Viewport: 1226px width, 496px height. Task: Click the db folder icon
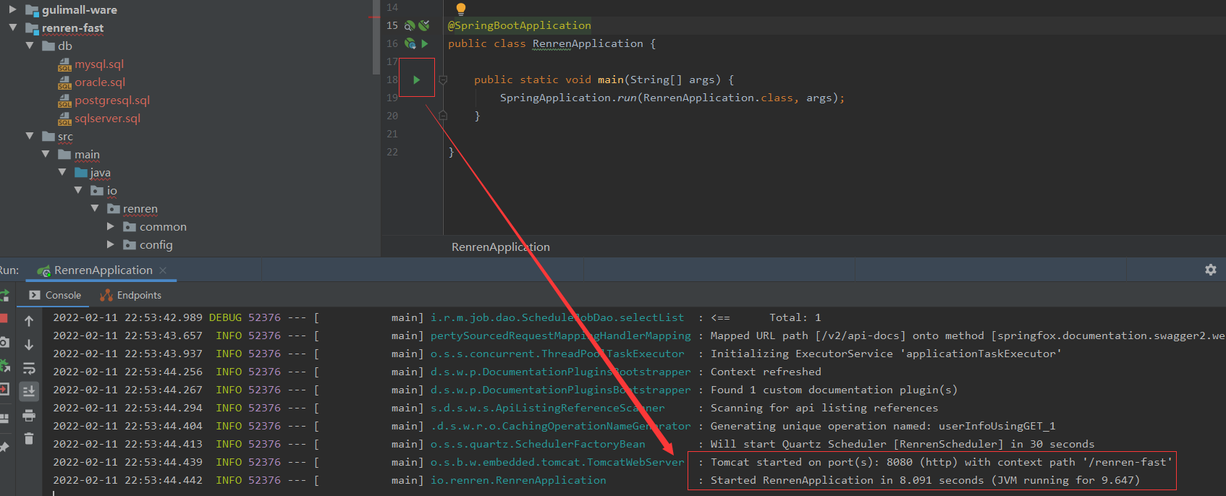tap(48, 46)
